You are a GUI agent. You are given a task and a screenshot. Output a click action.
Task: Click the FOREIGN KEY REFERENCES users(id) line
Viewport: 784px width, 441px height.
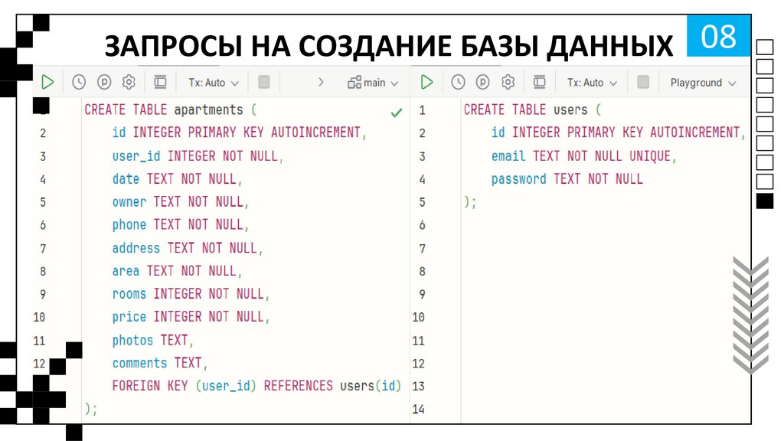(257, 386)
